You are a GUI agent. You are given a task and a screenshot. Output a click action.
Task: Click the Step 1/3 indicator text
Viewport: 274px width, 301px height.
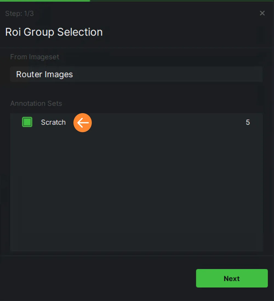click(x=19, y=13)
